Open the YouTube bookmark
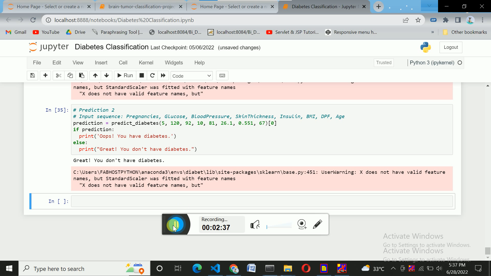 46,32
